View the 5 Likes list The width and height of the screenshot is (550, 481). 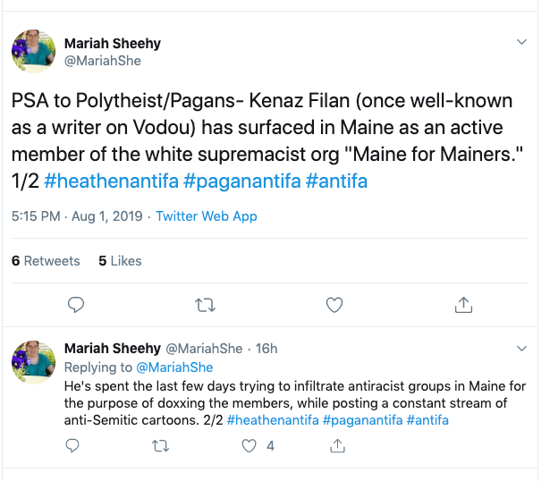pyautogui.click(x=120, y=261)
